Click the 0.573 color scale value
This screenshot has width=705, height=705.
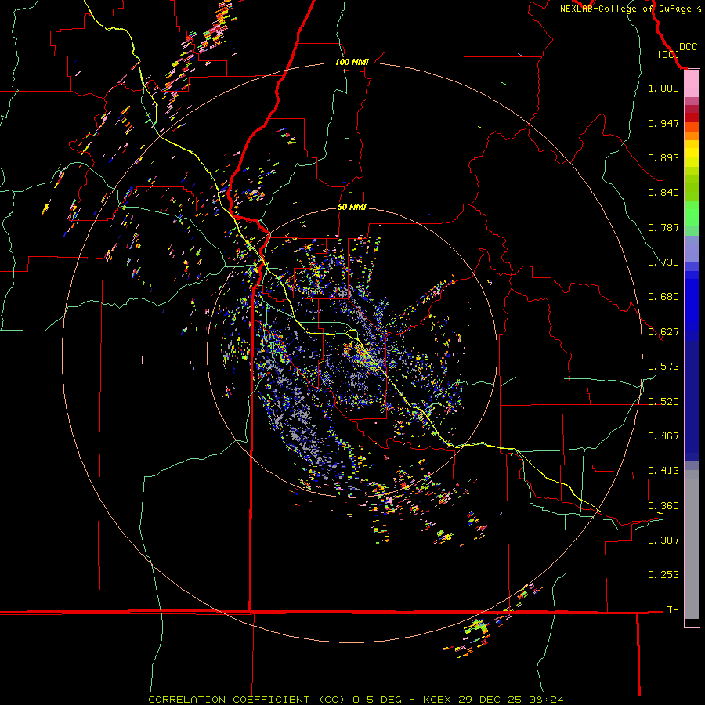tap(663, 367)
